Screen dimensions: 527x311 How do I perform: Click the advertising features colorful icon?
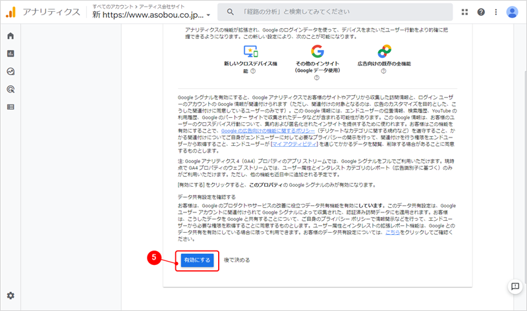click(x=384, y=51)
